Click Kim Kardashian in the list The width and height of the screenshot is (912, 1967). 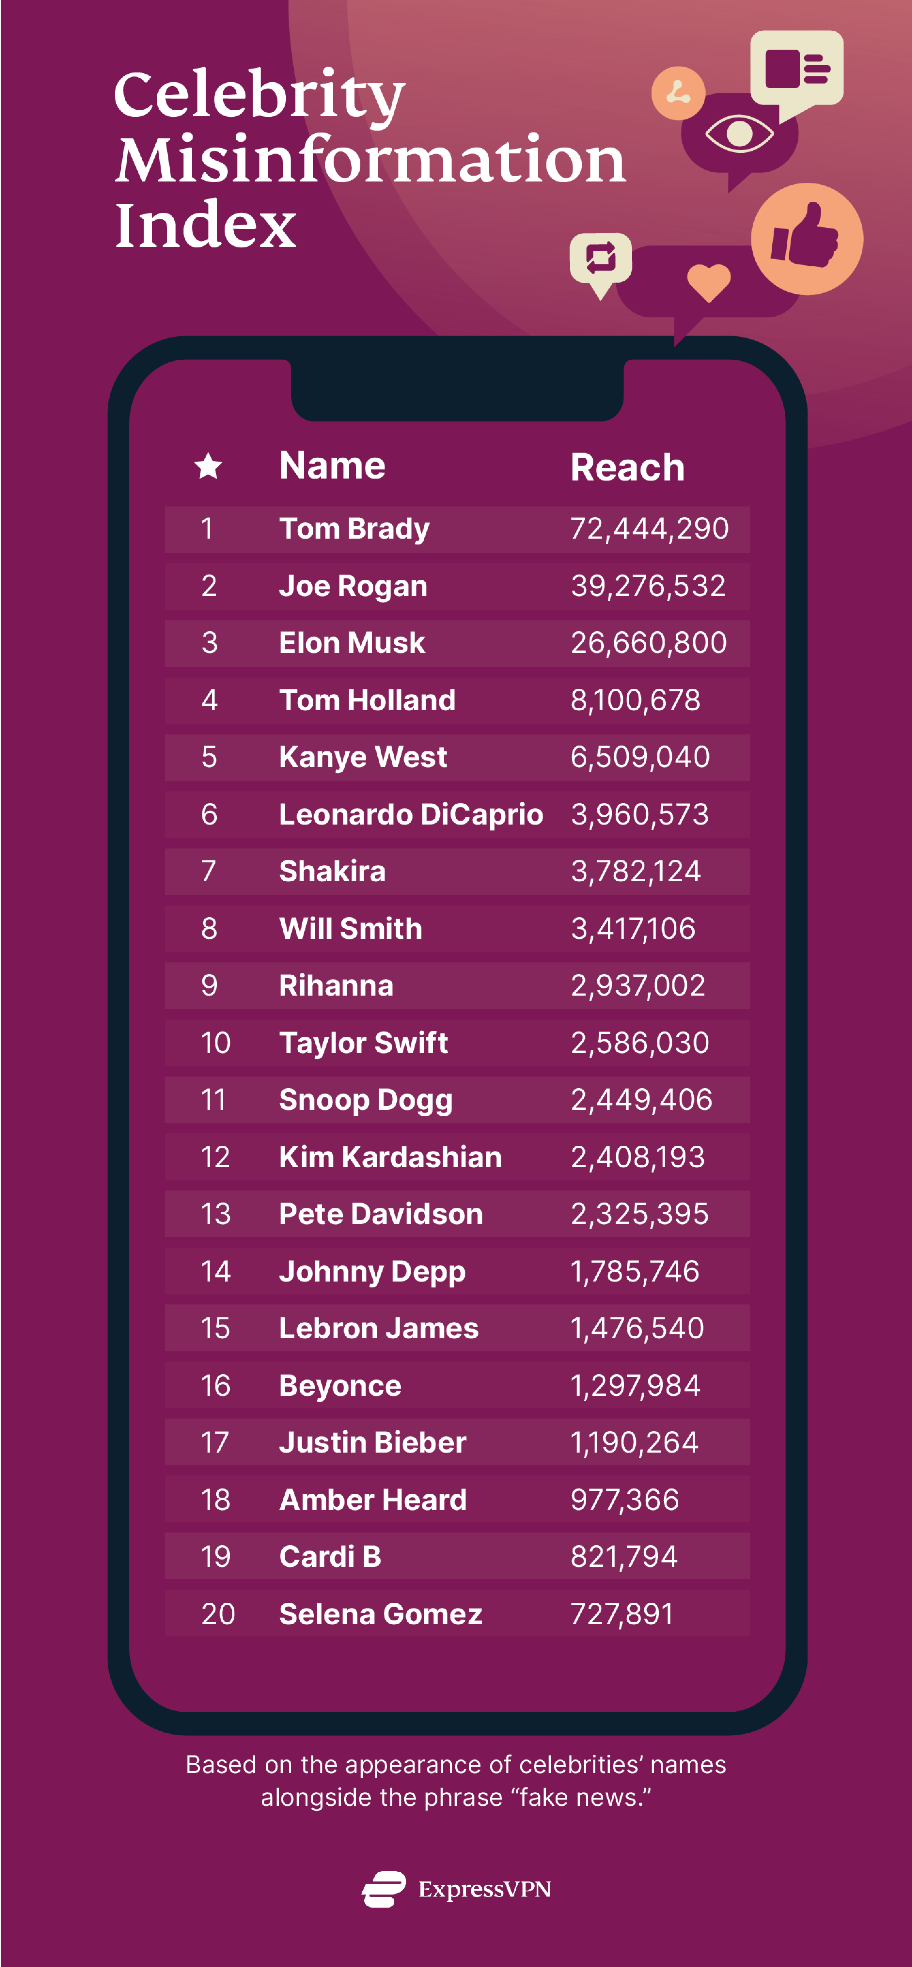pyautogui.click(x=390, y=1157)
